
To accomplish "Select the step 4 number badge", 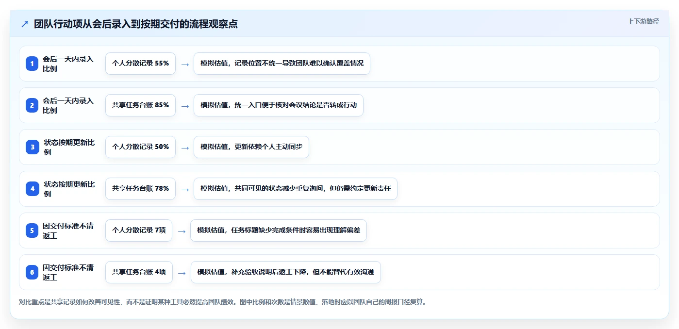I will (33, 189).
